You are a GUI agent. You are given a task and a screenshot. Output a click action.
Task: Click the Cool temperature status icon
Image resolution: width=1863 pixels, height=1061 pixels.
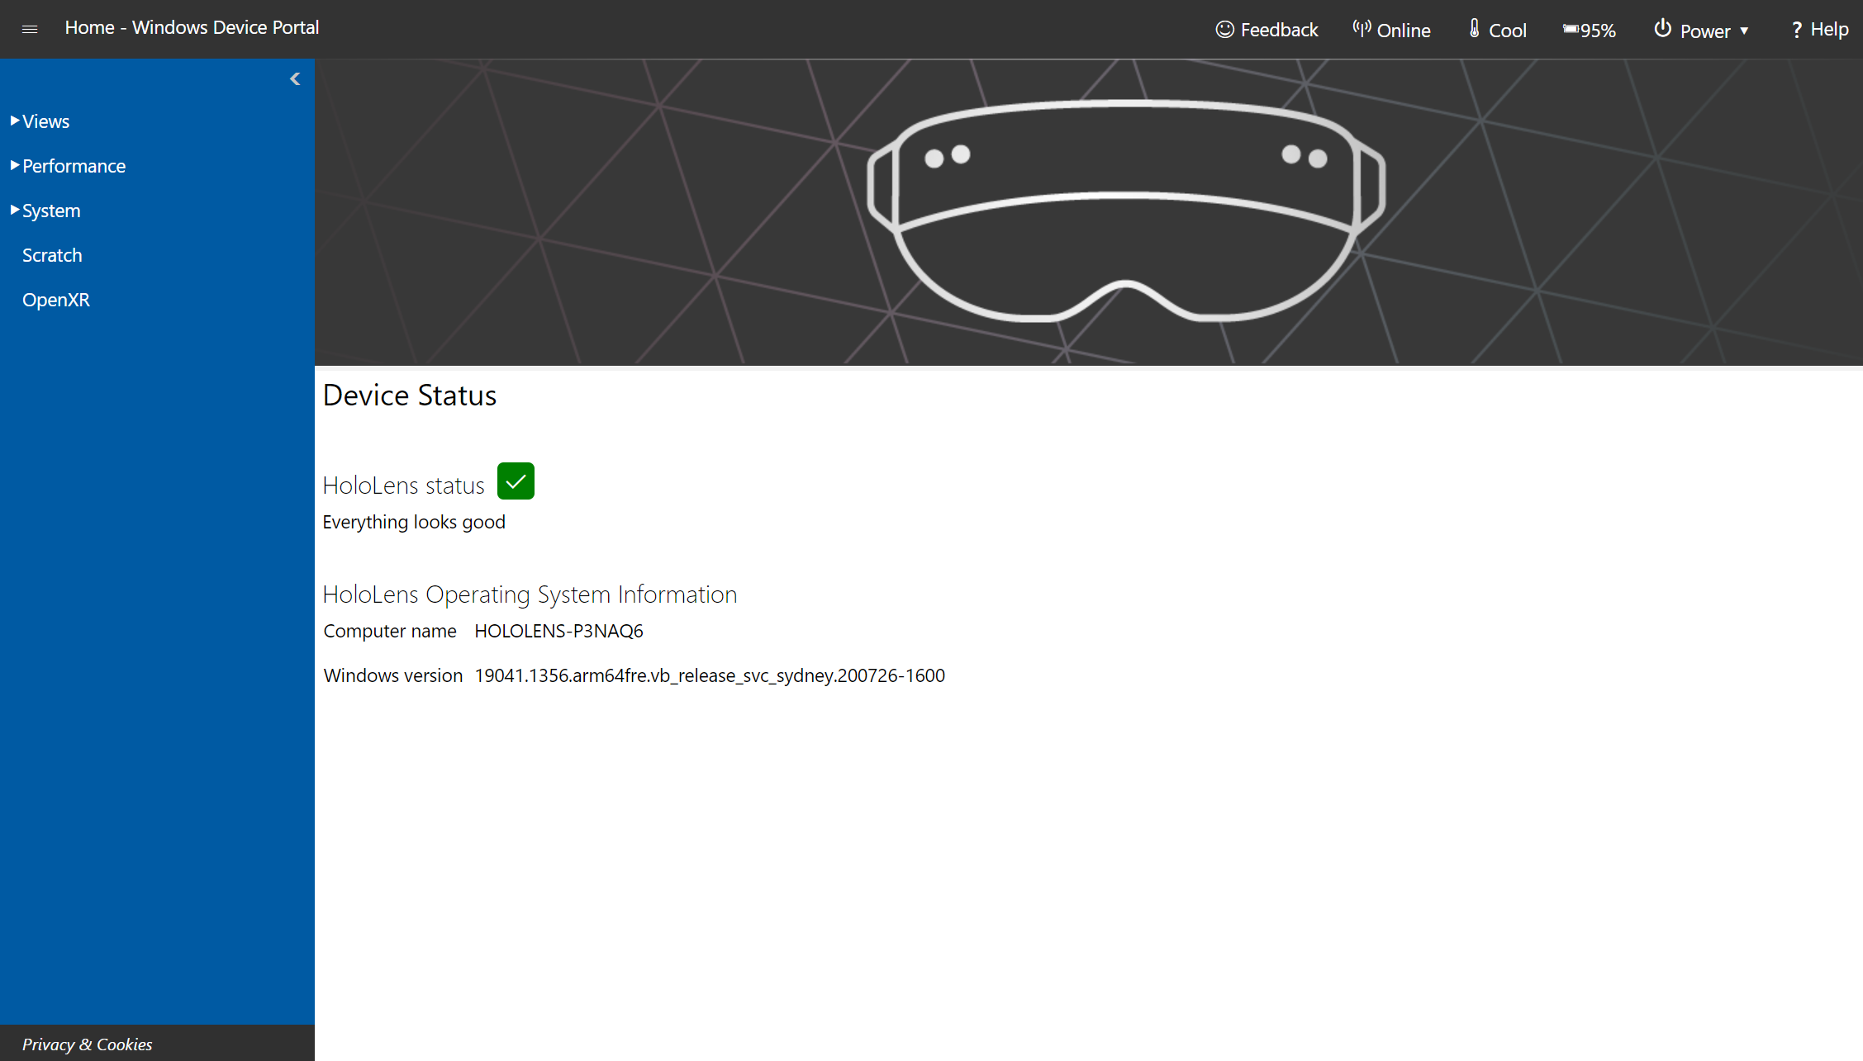pos(1476,28)
